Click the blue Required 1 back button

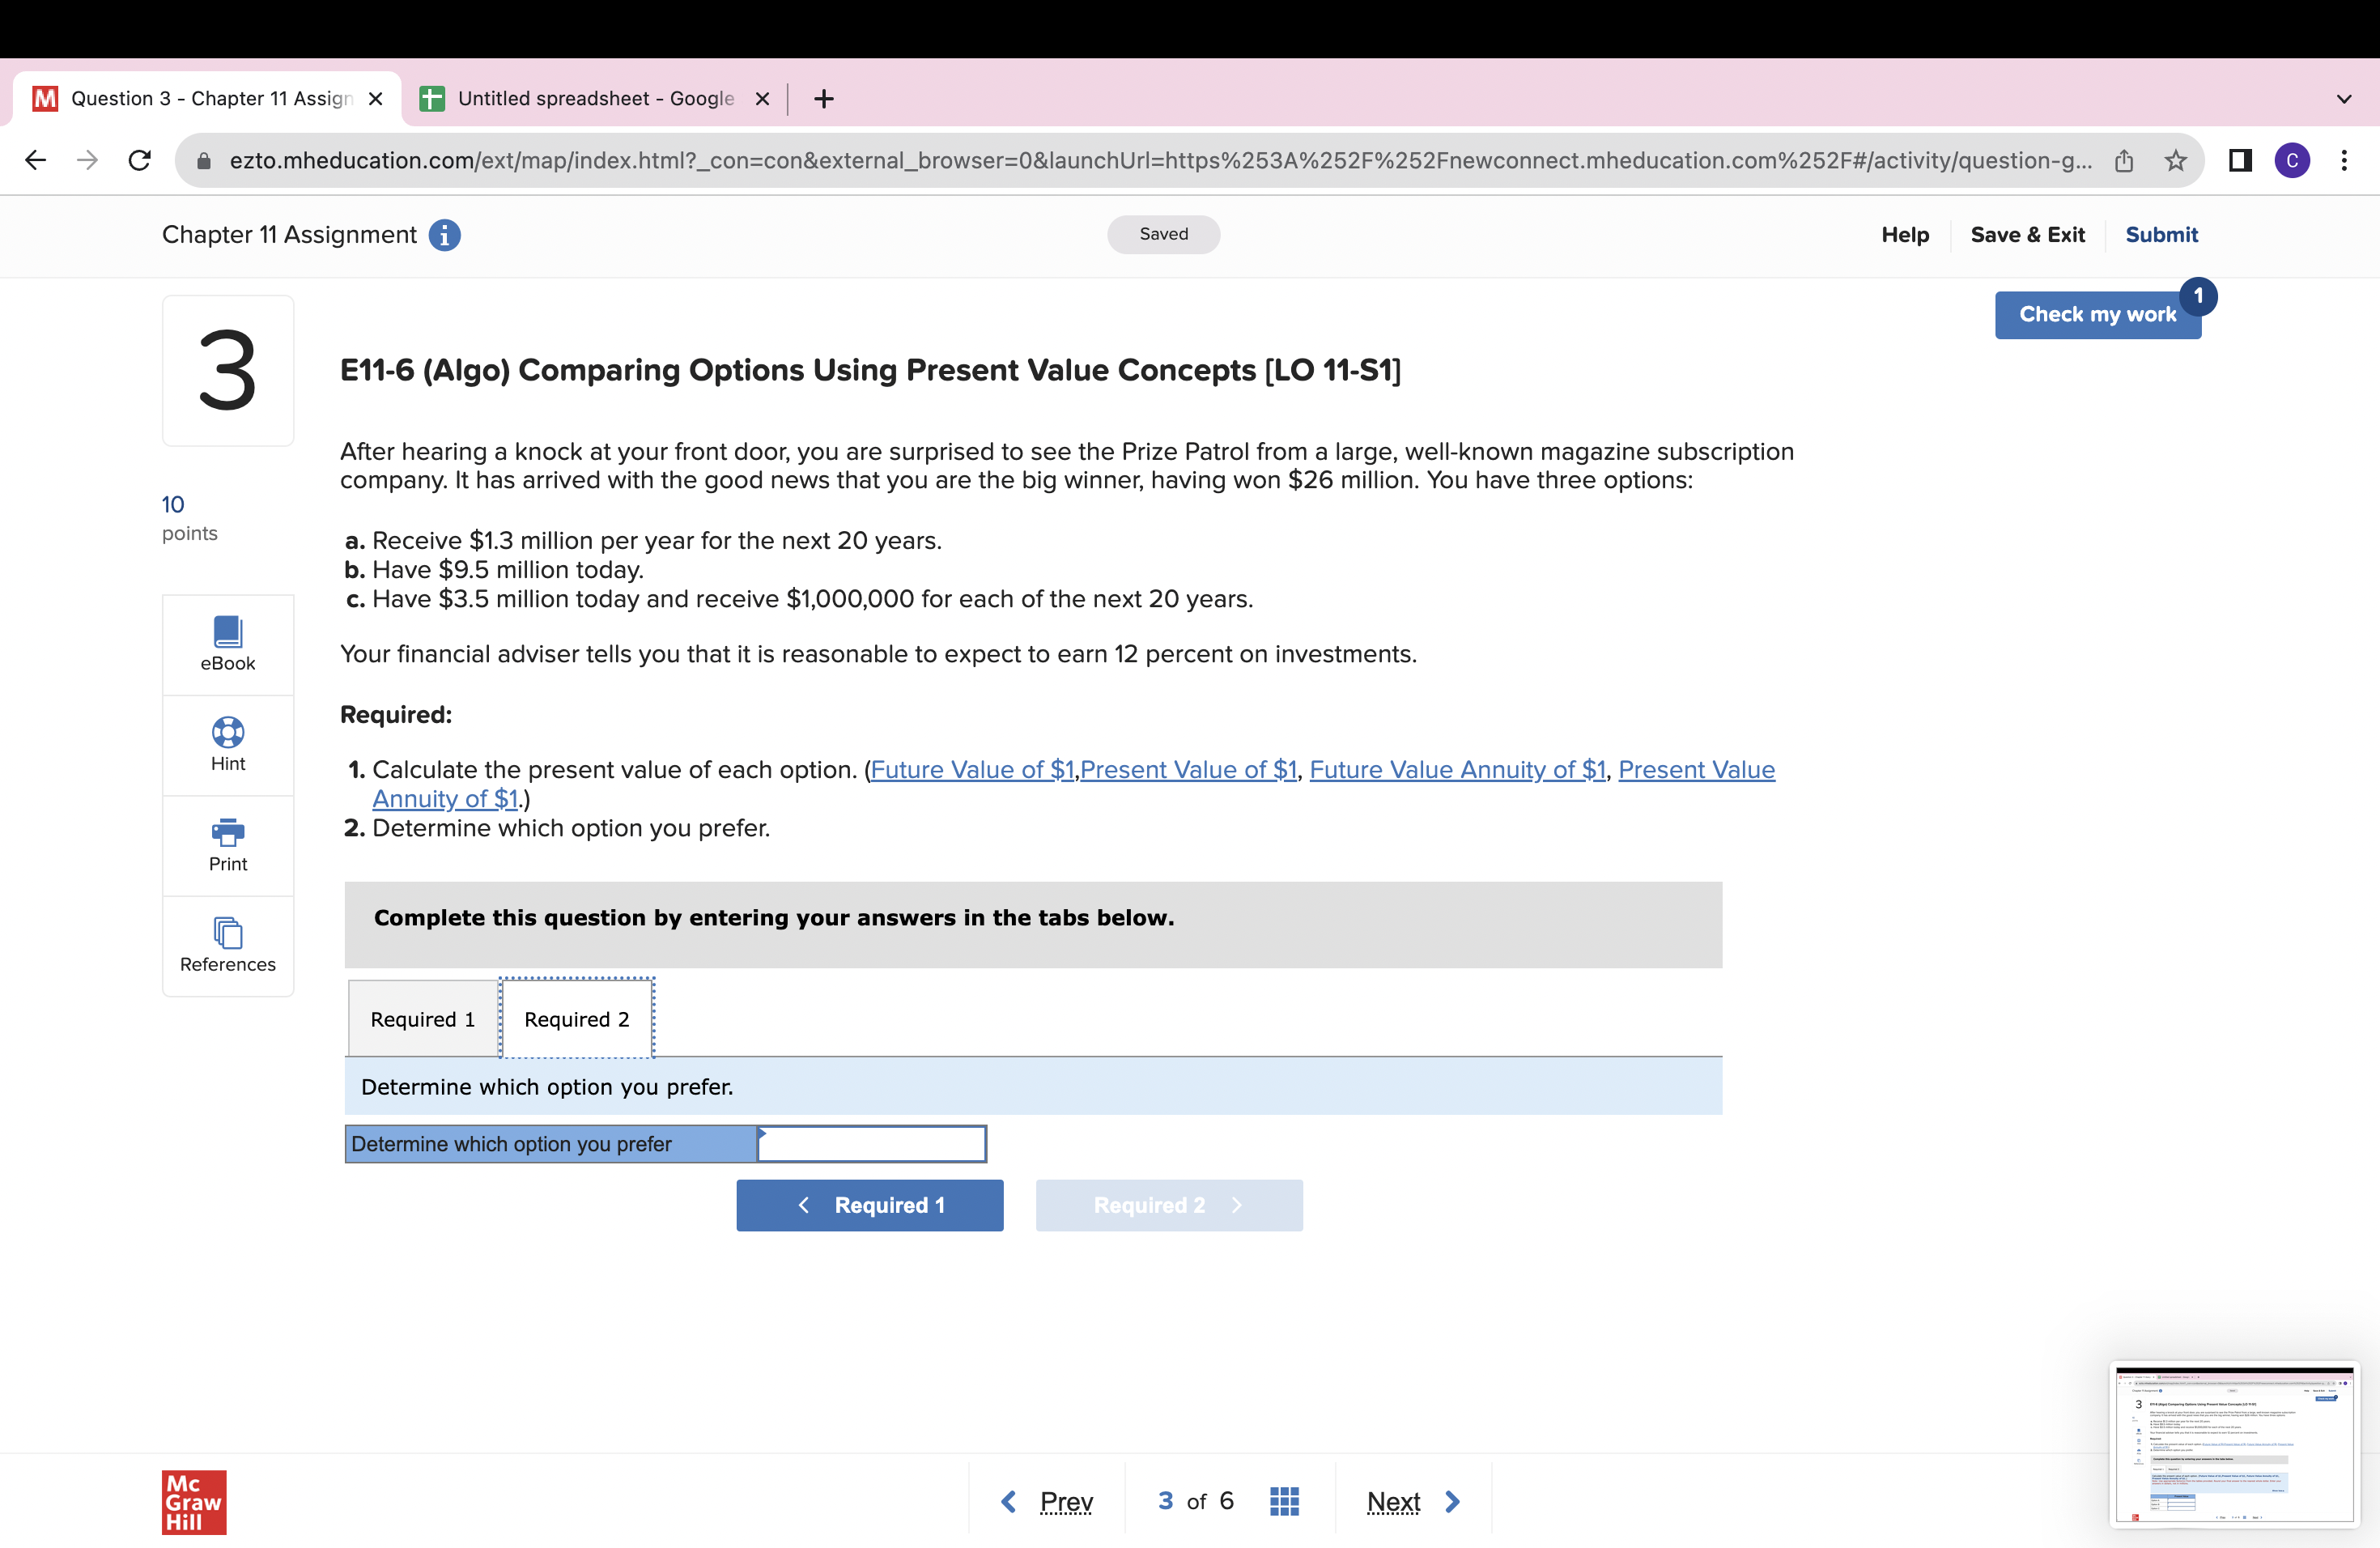(x=869, y=1205)
